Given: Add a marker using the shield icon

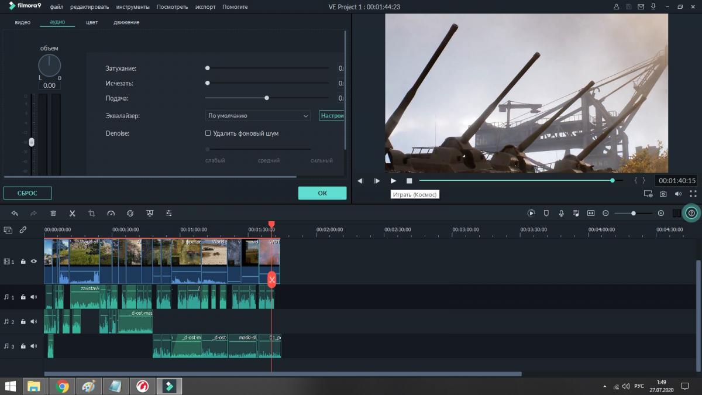Looking at the screenshot, I should 546,214.
